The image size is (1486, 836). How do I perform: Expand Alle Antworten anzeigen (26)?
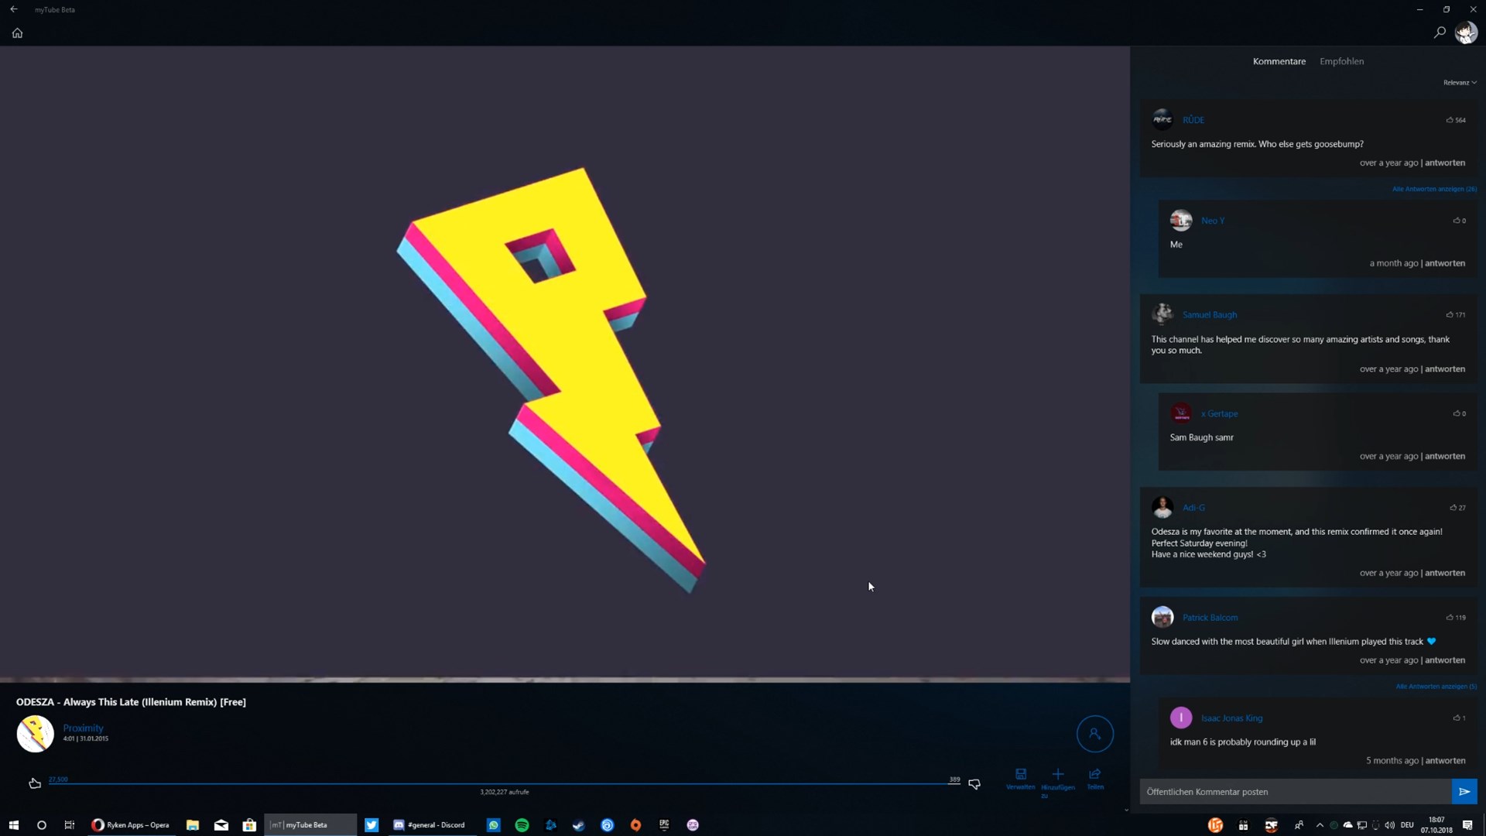coord(1433,189)
